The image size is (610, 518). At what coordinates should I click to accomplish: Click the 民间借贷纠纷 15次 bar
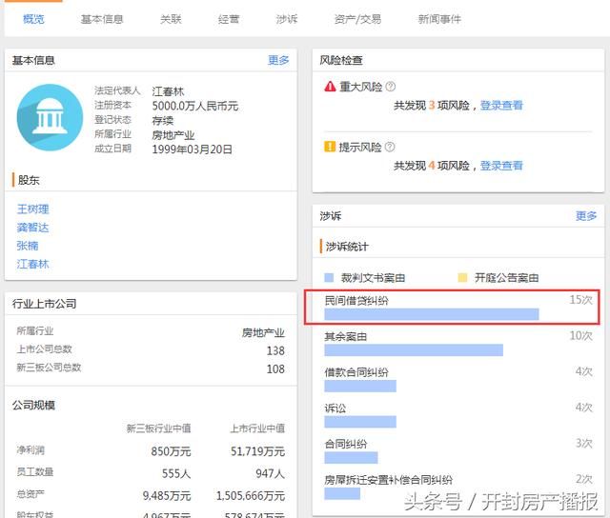(432, 314)
